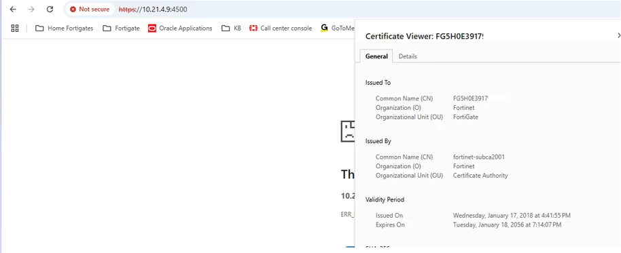Screen dimensions: 621x253
Task: Open the Not secure site info badge
Action: click(x=90, y=9)
